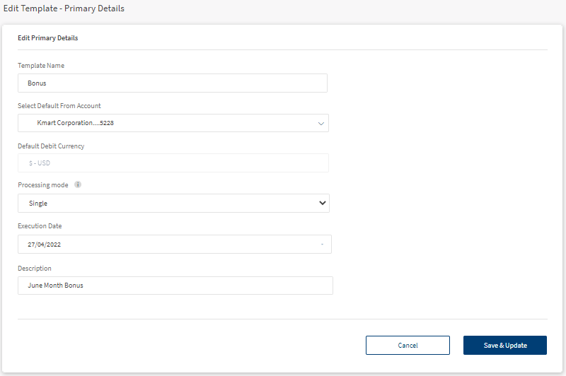
Task: Expand the Single processing mode arrow
Action: (323, 203)
